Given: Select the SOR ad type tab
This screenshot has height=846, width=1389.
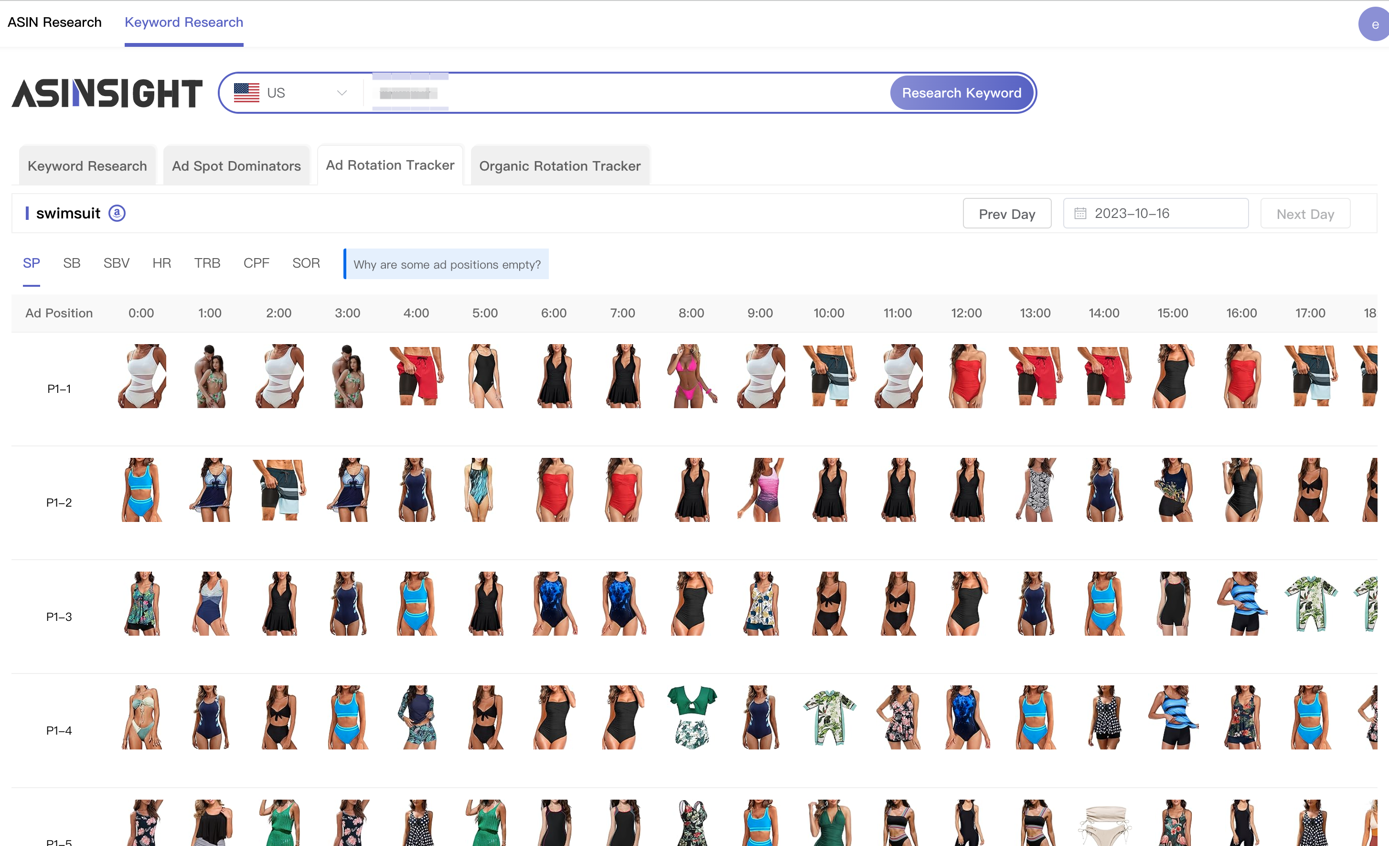Looking at the screenshot, I should 306,263.
